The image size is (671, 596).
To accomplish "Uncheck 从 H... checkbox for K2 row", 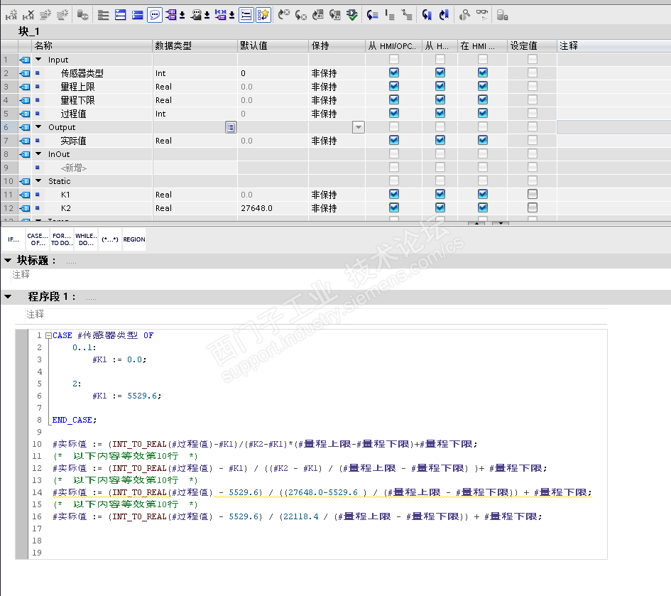I will coord(440,207).
